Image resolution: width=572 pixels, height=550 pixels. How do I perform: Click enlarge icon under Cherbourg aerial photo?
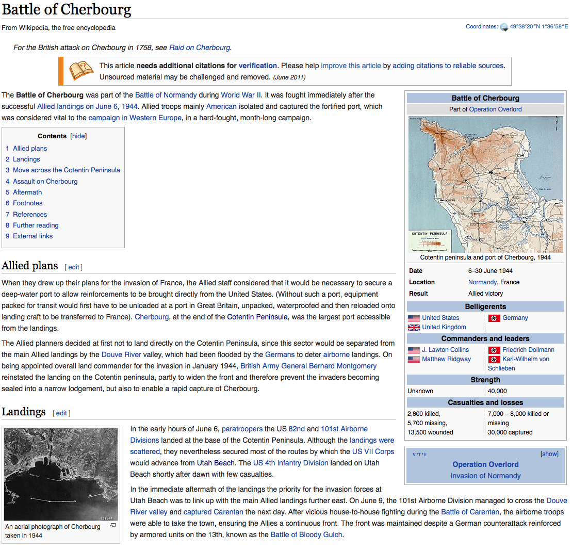pos(112,526)
